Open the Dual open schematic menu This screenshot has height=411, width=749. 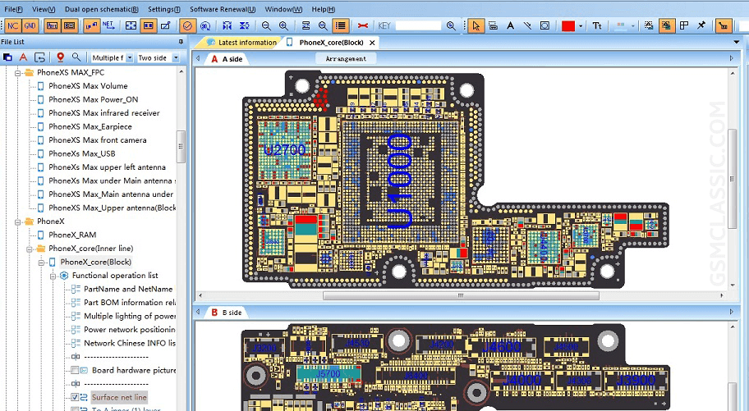tap(102, 9)
